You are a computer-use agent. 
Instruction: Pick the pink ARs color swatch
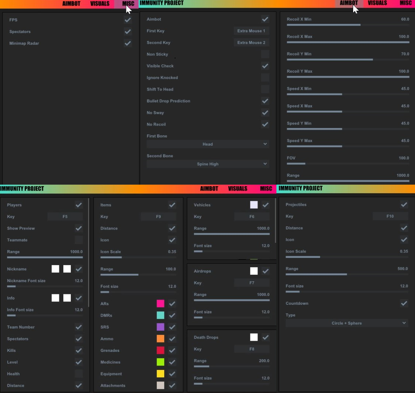[x=160, y=304]
